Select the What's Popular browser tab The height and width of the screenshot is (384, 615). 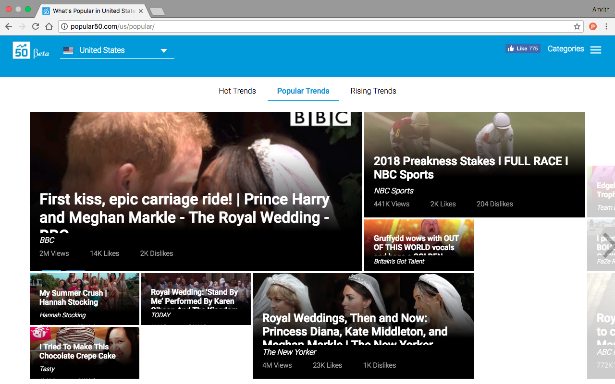click(91, 11)
